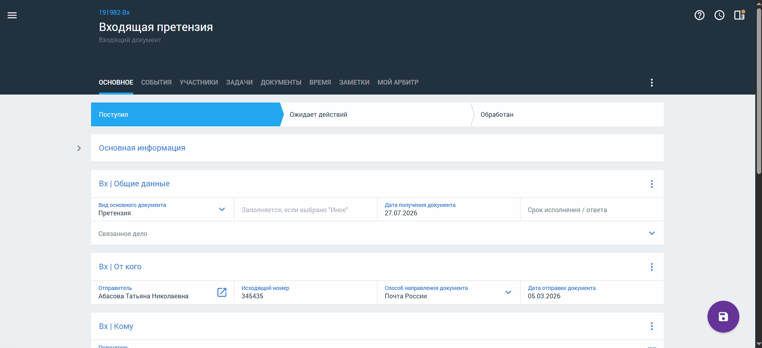762x348 pixels.
Task: Click the page vertical scrollbar thumb
Action: pos(759,91)
